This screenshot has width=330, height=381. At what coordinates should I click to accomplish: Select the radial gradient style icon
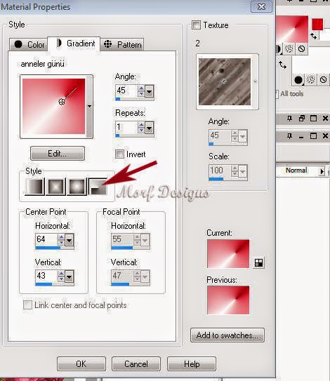point(98,187)
